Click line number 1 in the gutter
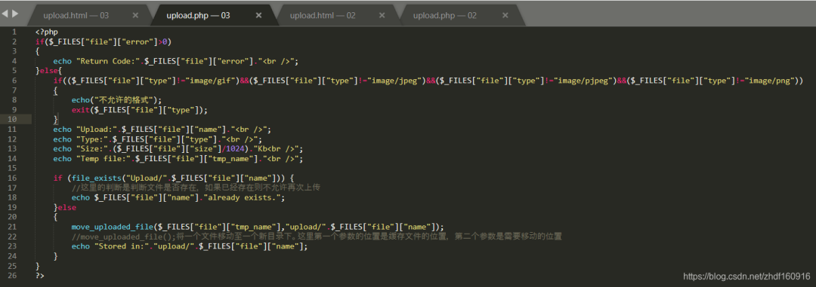 tap(14, 32)
